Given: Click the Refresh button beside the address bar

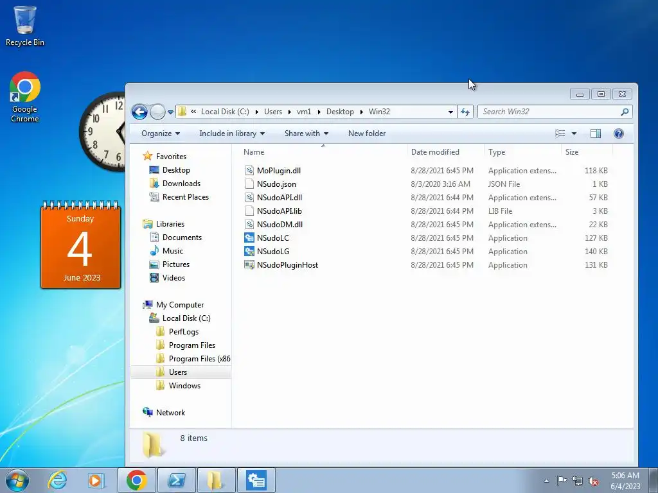Looking at the screenshot, I should point(465,112).
